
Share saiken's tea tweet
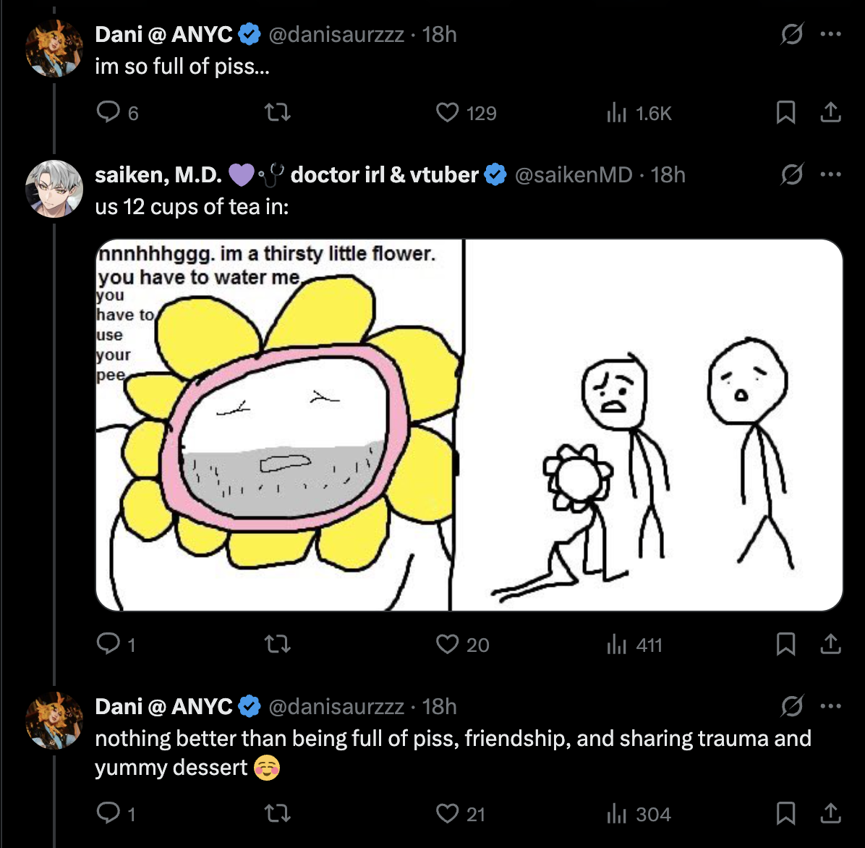(831, 644)
